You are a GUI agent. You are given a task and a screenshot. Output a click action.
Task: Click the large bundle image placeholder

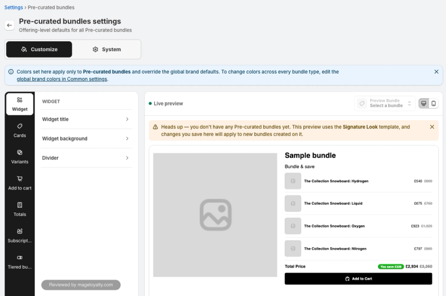pos(215,215)
